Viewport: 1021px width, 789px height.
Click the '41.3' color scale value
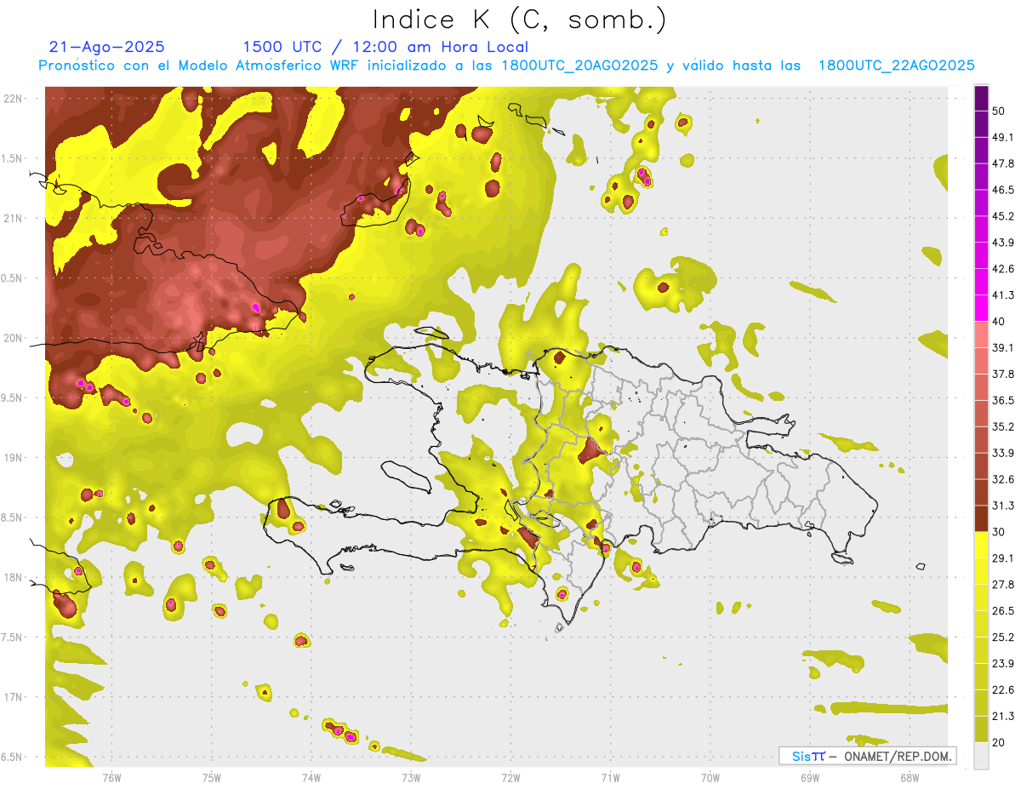pos(1003,295)
